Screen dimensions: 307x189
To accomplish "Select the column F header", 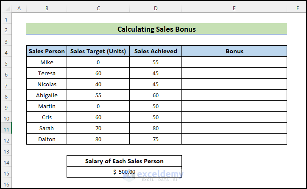I will (x=297, y=8).
